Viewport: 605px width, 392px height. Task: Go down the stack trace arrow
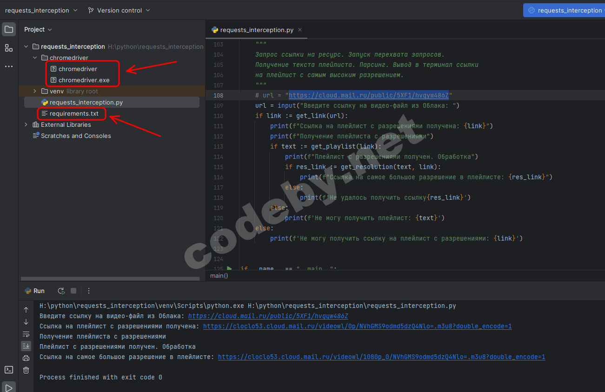[x=26, y=322]
